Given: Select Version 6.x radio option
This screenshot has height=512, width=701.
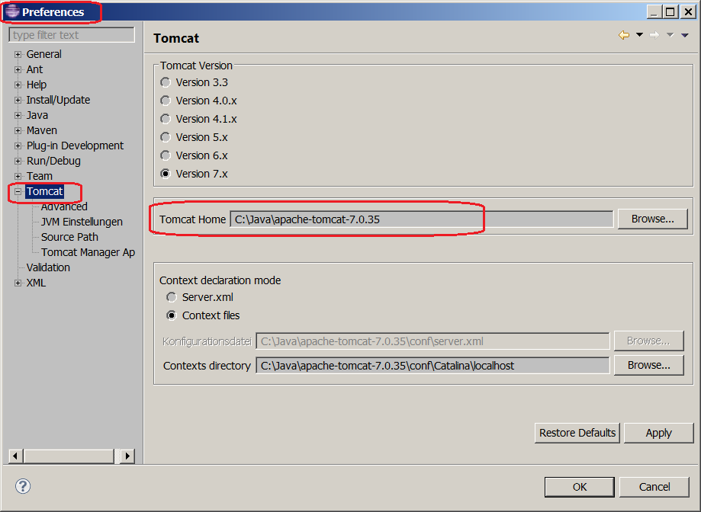Looking at the screenshot, I should point(166,155).
